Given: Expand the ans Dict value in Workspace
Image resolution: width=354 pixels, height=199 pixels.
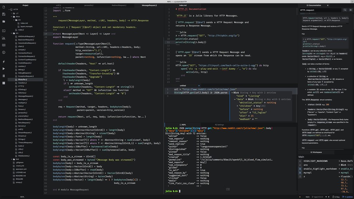Looking at the screenshot, I should coord(339,165).
